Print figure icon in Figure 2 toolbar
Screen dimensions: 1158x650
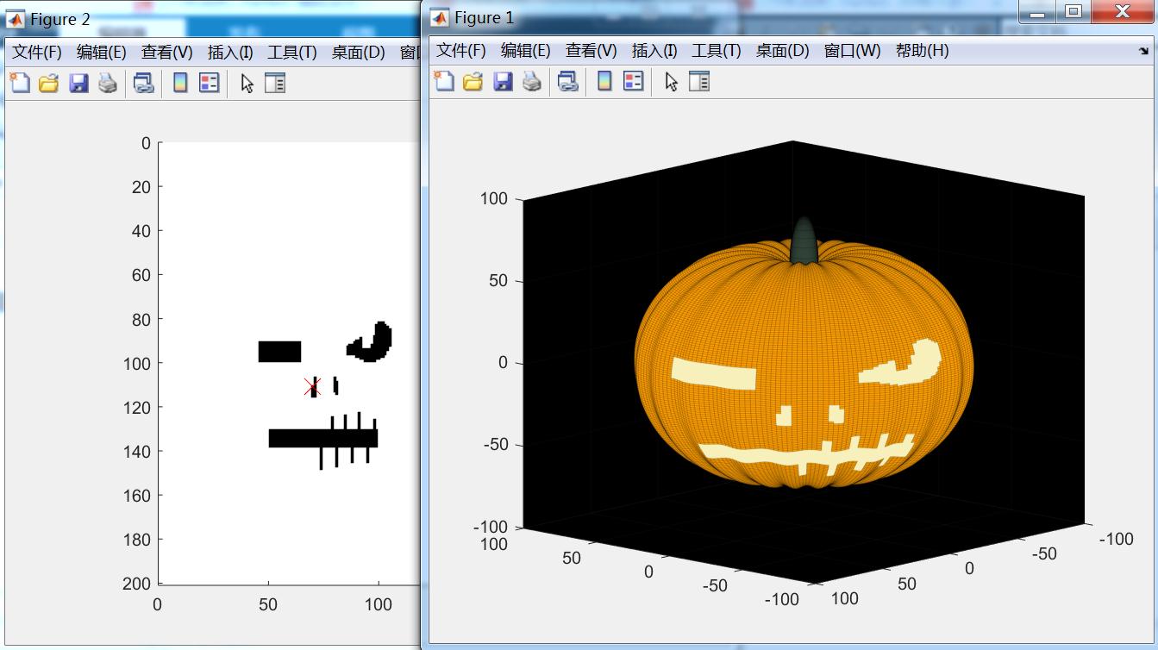108,84
